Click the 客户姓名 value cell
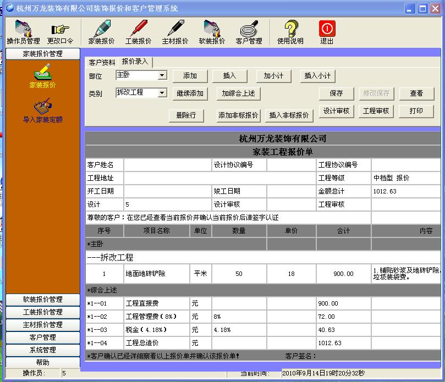Image resolution: width=445 pixels, height=382 pixels. pyautogui.click(x=168, y=165)
